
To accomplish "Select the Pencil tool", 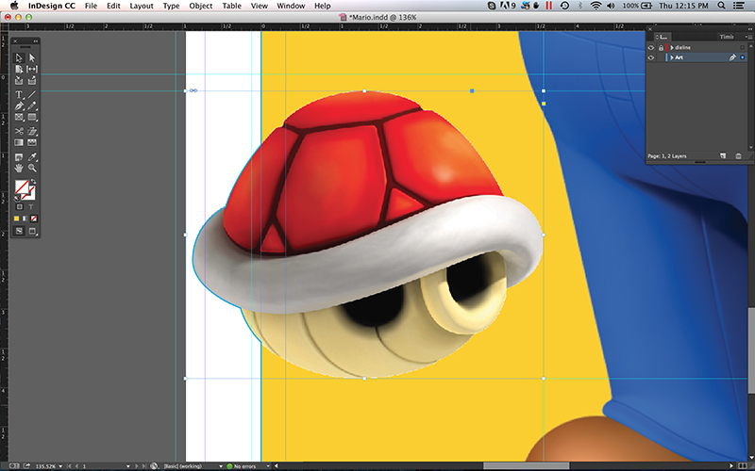I will pyautogui.click(x=32, y=106).
